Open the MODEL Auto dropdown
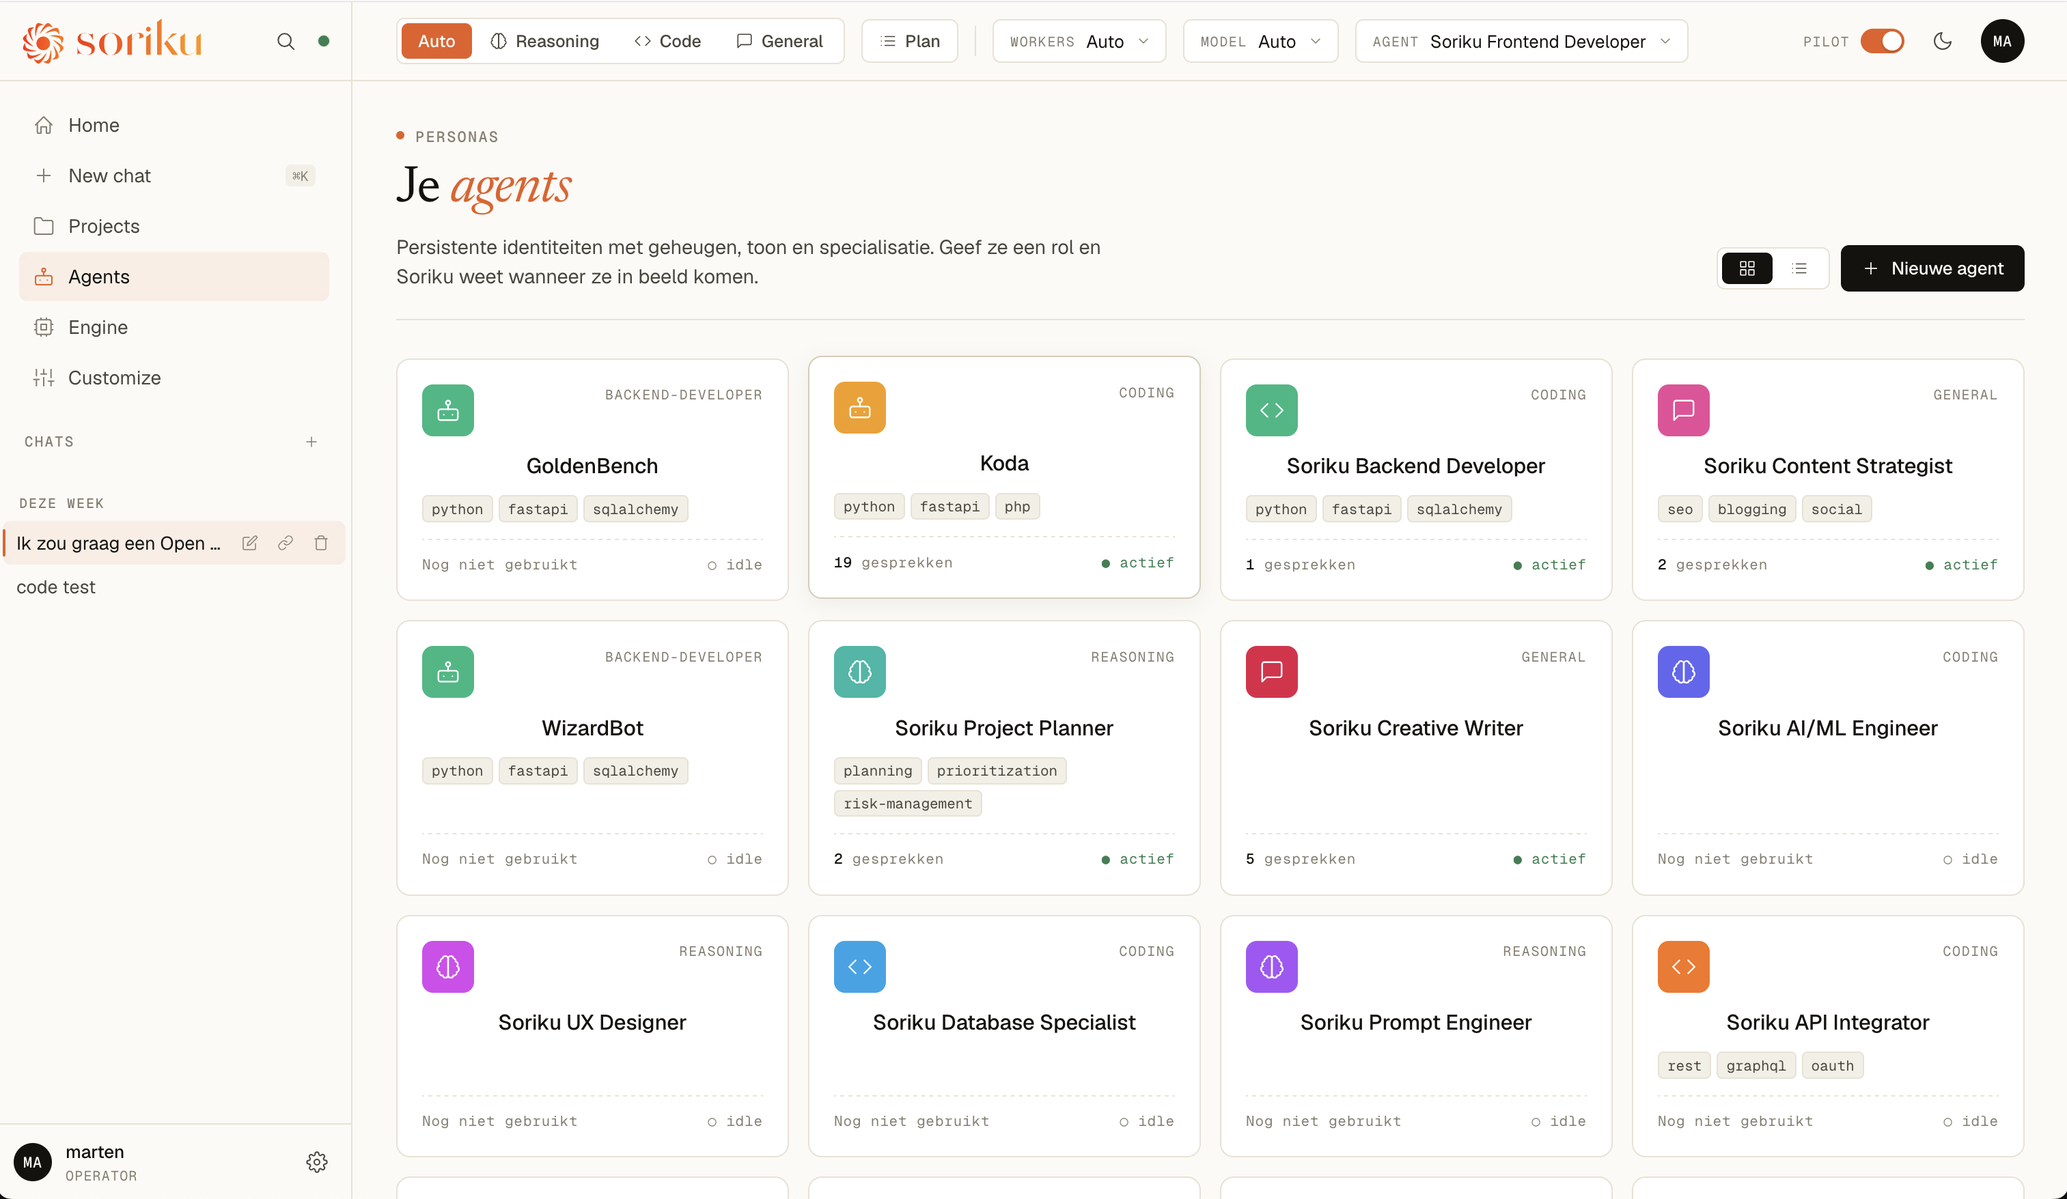 tap(1260, 41)
